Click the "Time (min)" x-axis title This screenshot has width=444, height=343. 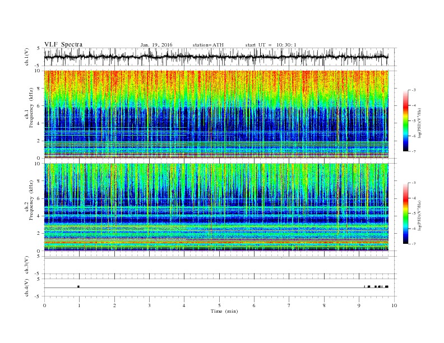click(224, 311)
